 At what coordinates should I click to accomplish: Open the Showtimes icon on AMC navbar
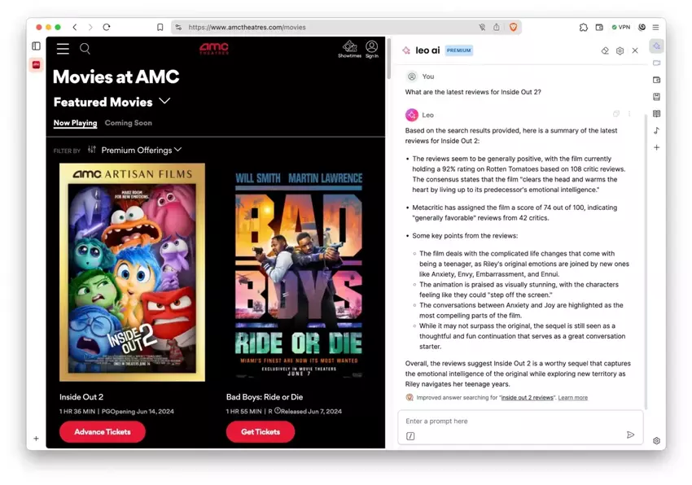349,46
